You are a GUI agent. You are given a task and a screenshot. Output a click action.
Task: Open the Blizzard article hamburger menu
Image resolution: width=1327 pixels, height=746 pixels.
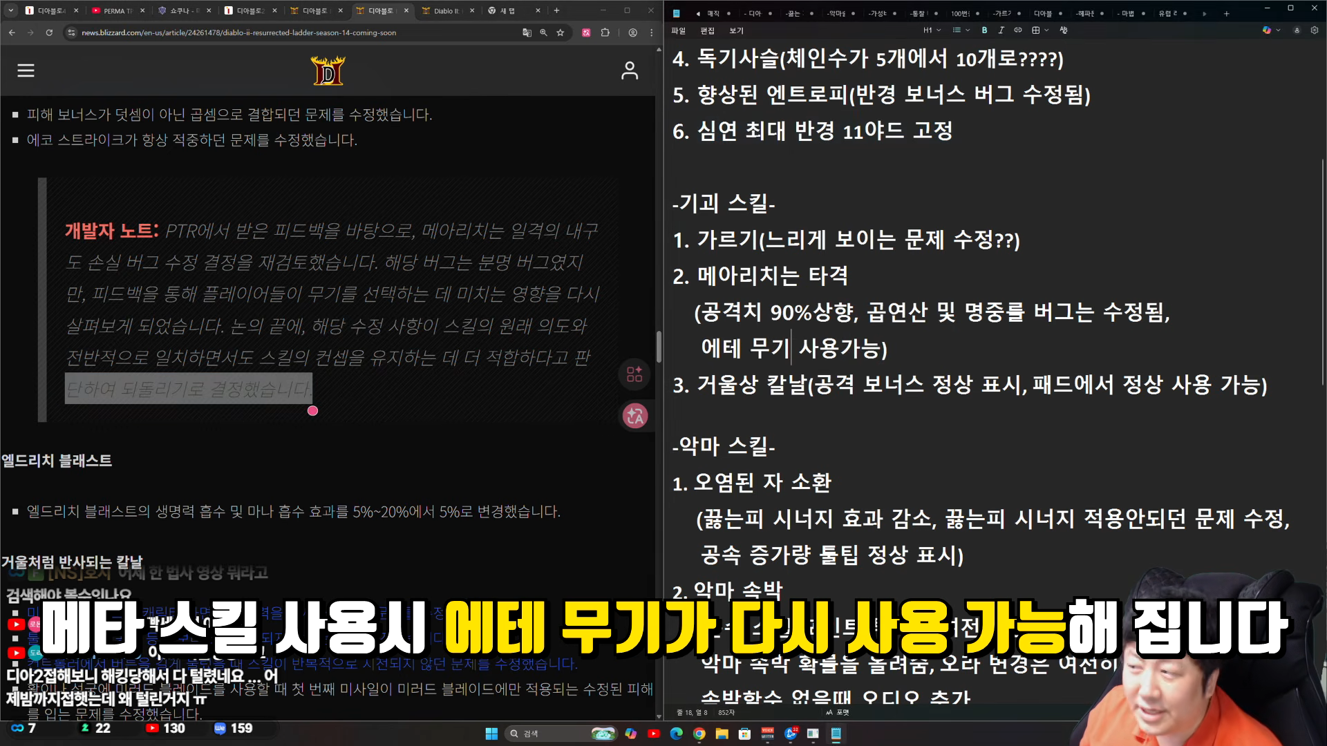pos(26,70)
